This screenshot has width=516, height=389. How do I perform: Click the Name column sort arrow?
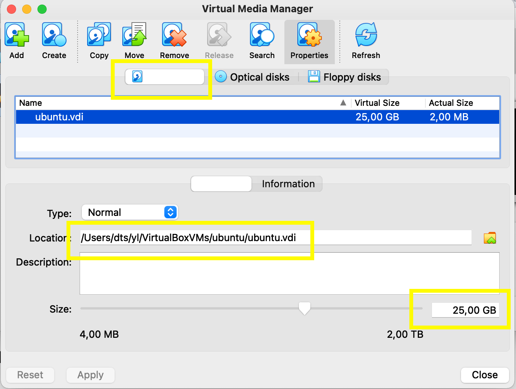(343, 102)
